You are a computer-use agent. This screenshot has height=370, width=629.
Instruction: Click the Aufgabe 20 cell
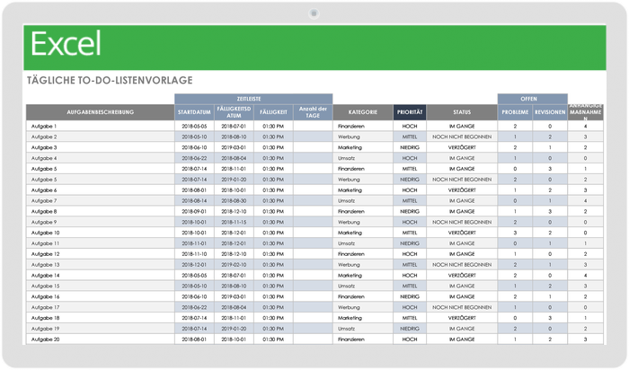pos(101,339)
